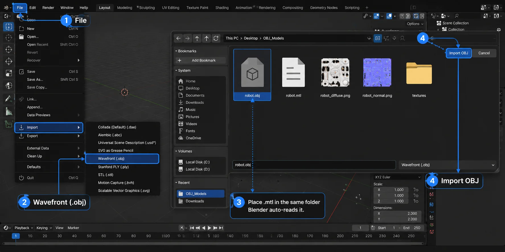Go back in file browser history
Image resolution: width=505 pixels, height=252 pixels.
[178, 38]
